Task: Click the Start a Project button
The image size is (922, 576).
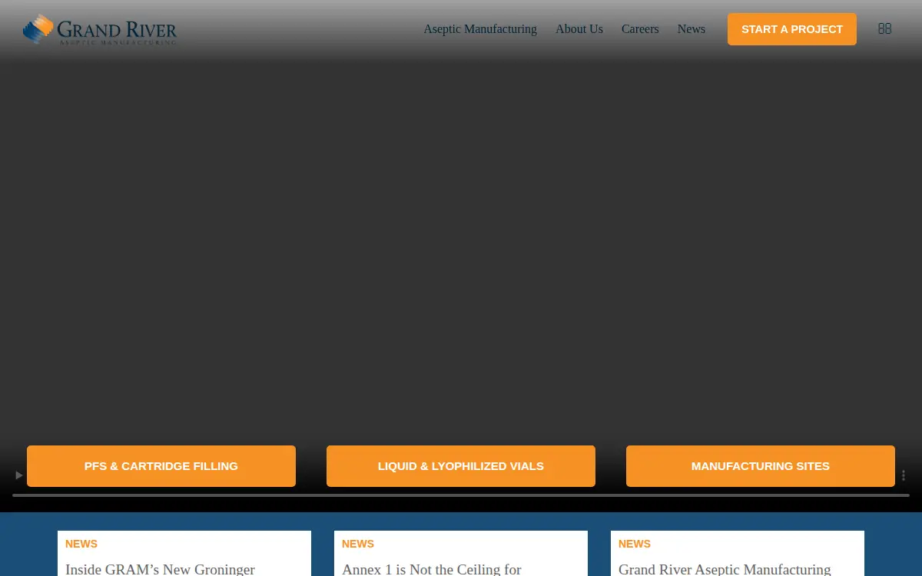Action: point(792,29)
